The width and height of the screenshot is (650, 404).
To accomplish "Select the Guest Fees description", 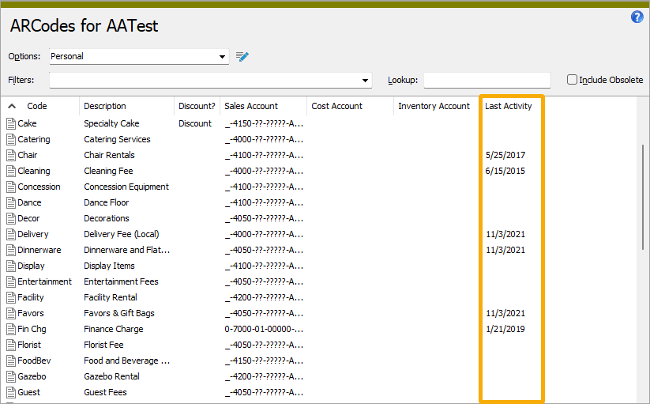I will tap(105, 392).
